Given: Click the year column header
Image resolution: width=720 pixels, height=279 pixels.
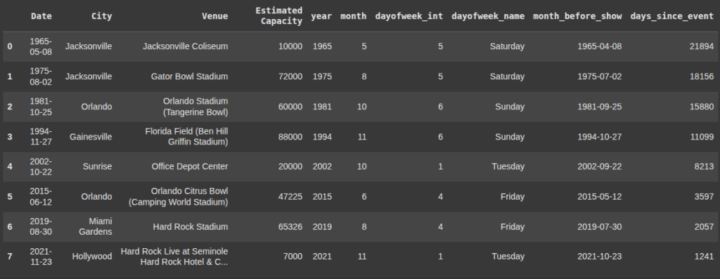Looking at the screenshot, I should pyautogui.click(x=321, y=16).
